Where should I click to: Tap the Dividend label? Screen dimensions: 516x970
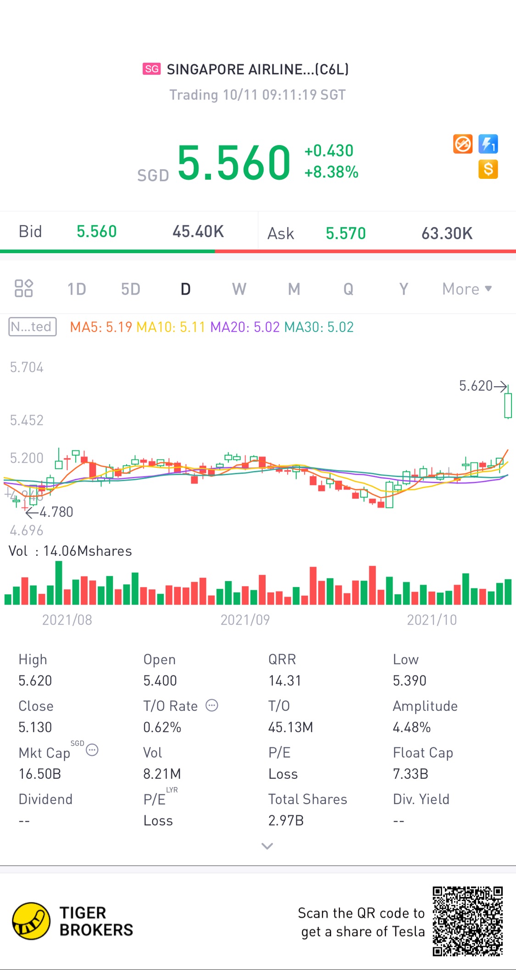45,799
